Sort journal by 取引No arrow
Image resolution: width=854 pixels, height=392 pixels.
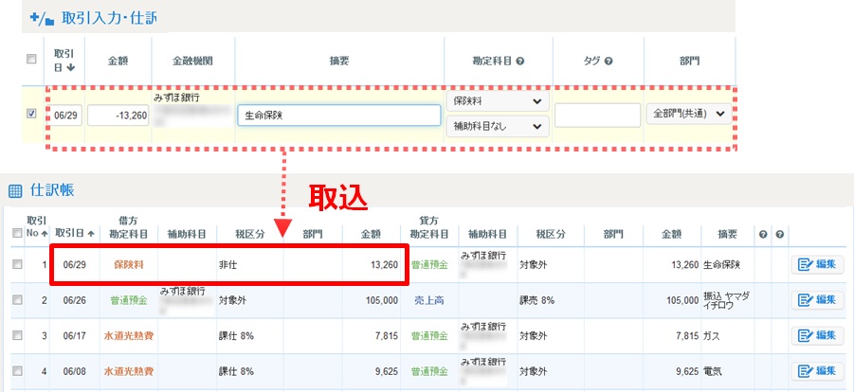(x=45, y=233)
